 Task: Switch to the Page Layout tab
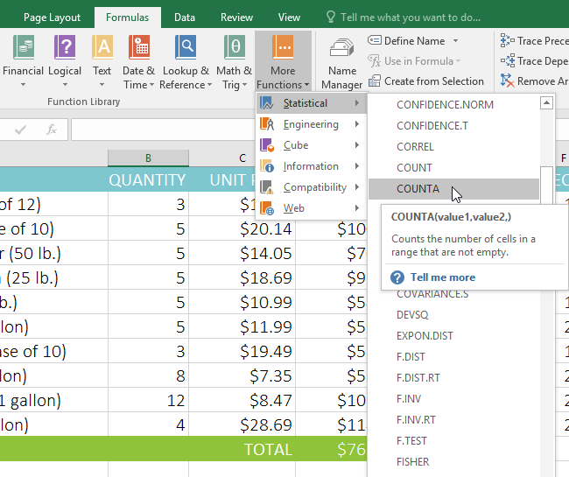point(52,17)
